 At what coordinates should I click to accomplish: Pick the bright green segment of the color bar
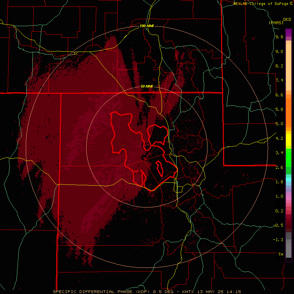(x=288, y=157)
